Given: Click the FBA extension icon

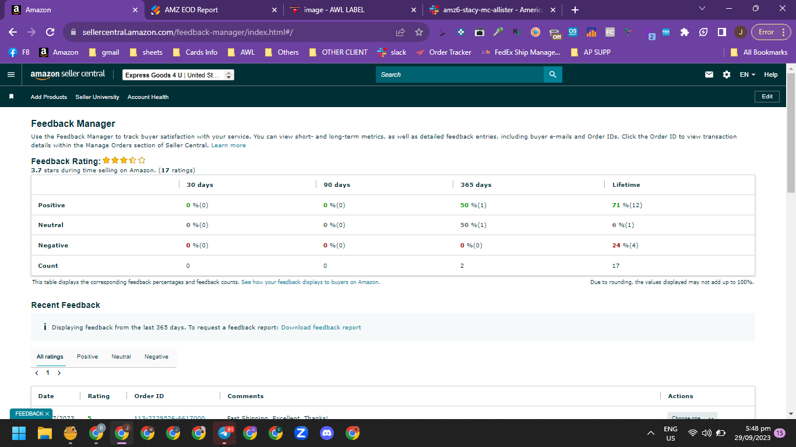Looking at the screenshot, I should (666, 32).
